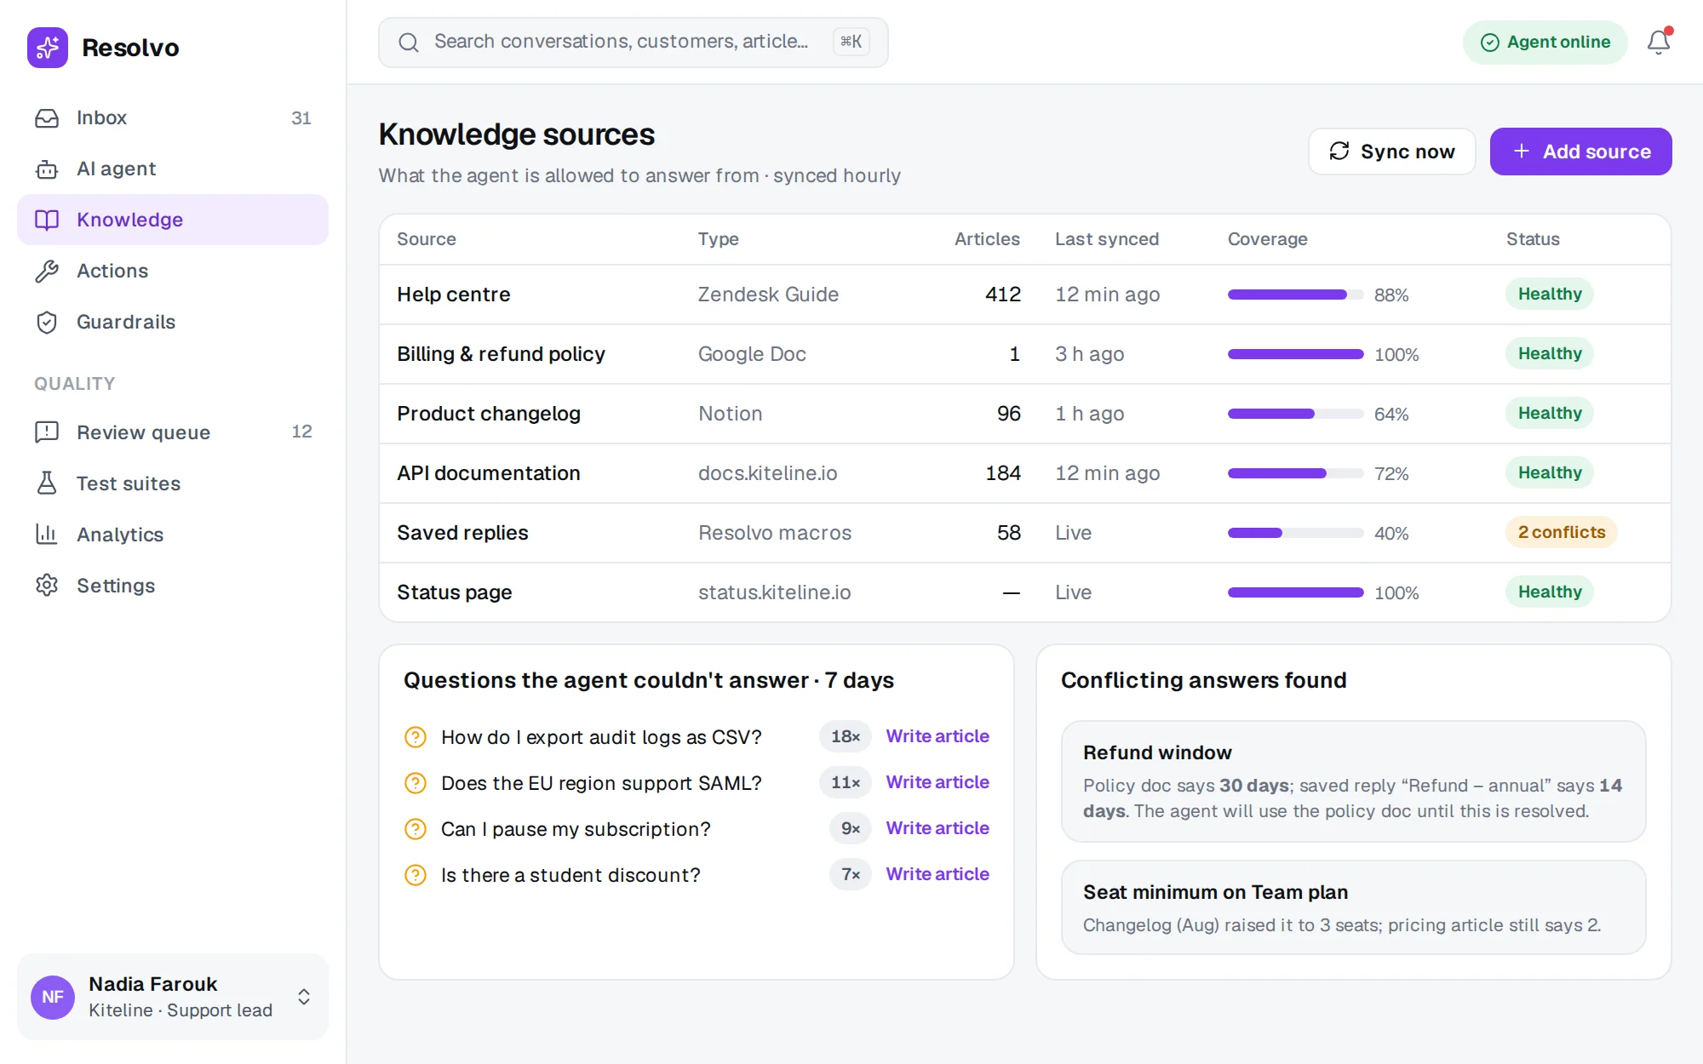This screenshot has width=1703, height=1064.
Task: Click the Healthy badge for API documentation
Action: tap(1550, 472)
